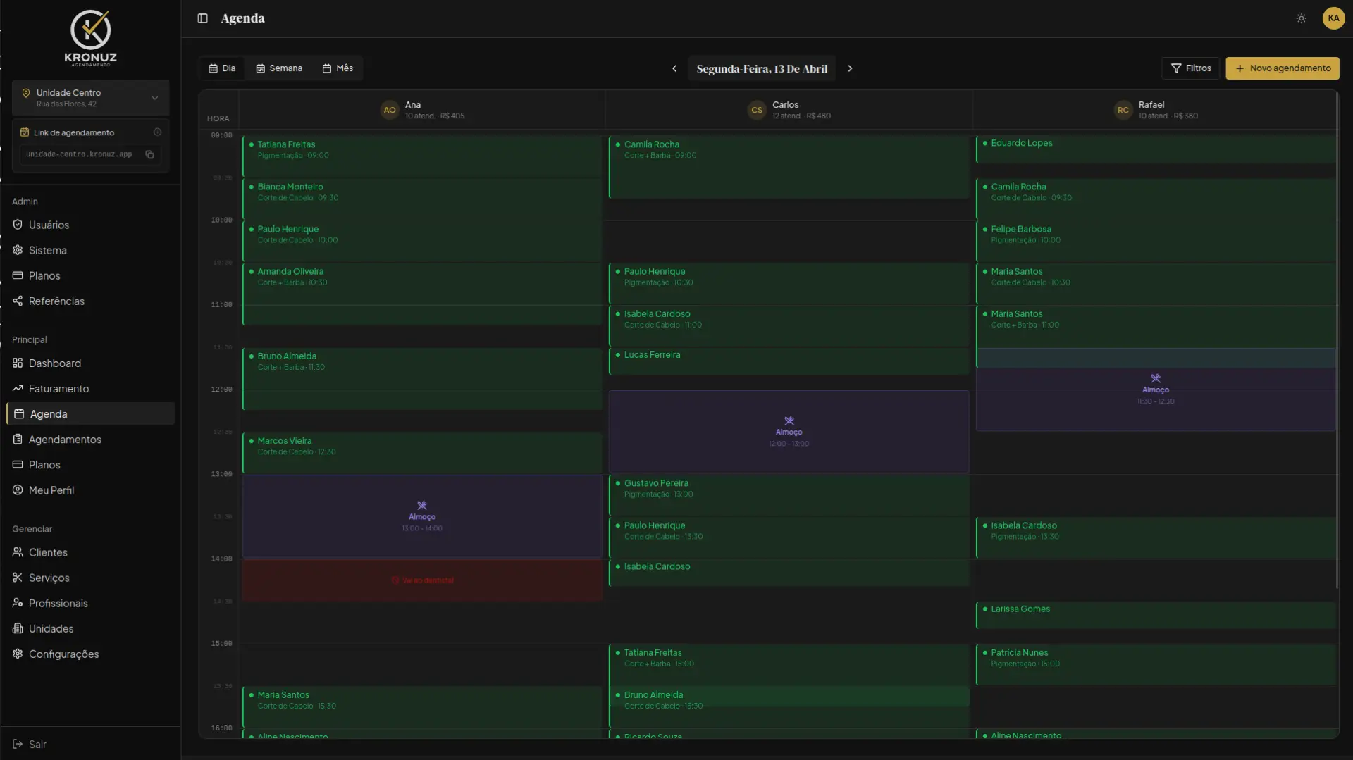
Task: Switch theme with the sun icon
Action: [1301, 18]
